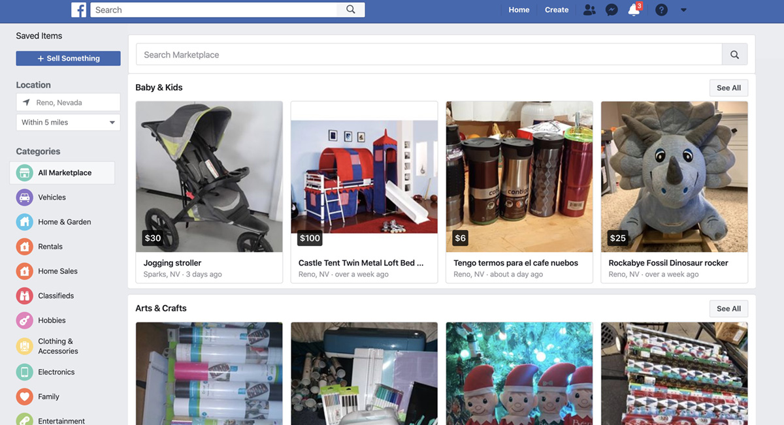The width and height of the screenshot is (784, 425).
Task: Go to Home in the top bar
Action: [x=519, y=10]
